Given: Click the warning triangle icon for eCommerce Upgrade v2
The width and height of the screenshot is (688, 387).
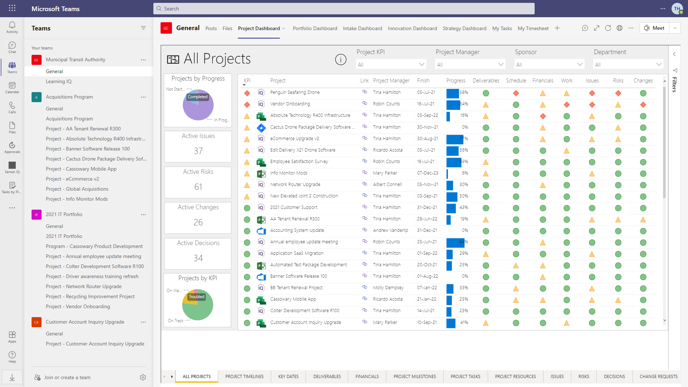Looking at the screenshot, I should point(246,138).
